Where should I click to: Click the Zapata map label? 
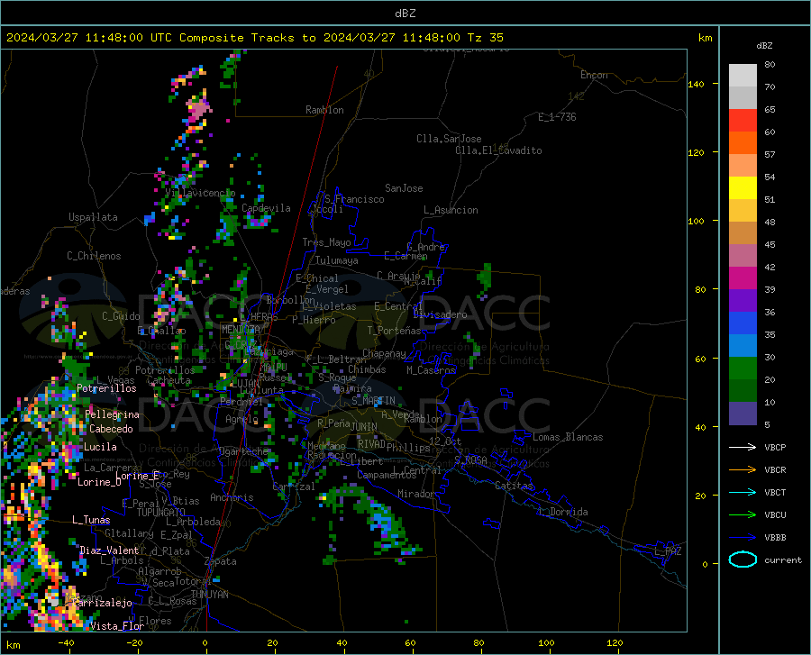(221, 561)
